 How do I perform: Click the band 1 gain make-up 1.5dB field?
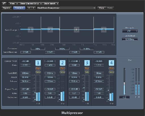(25, 52)
